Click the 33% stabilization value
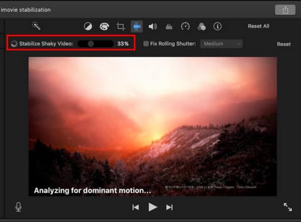This screenshot has height=222, width=301. point(123,44)
